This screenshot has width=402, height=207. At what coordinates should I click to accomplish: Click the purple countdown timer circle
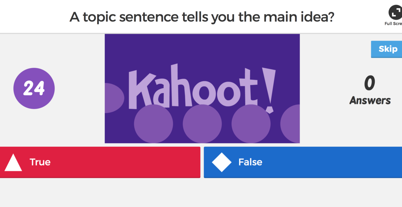click(x=34, y=89)
